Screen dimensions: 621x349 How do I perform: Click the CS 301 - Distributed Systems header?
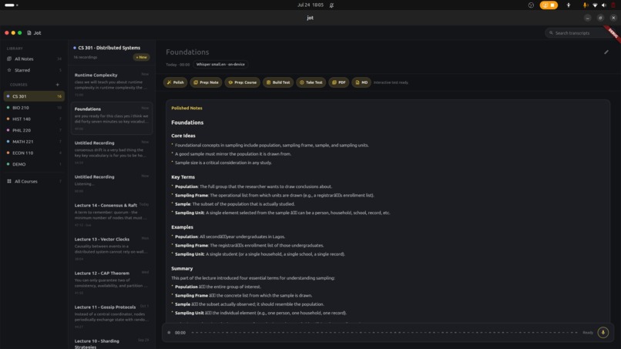click(109, 48)
